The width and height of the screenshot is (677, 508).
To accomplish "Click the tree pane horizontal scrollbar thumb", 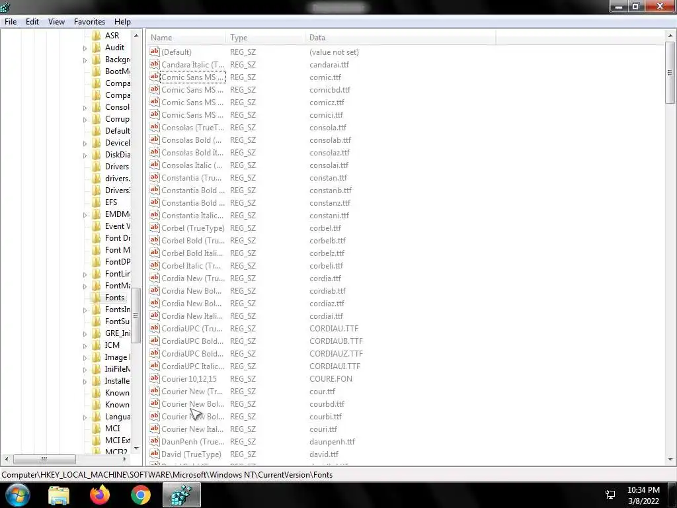I will pyautogui.click(x=44, y=459).
